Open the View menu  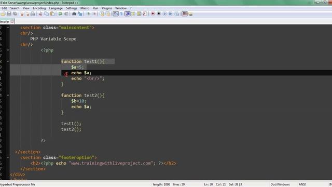[26, 8]
